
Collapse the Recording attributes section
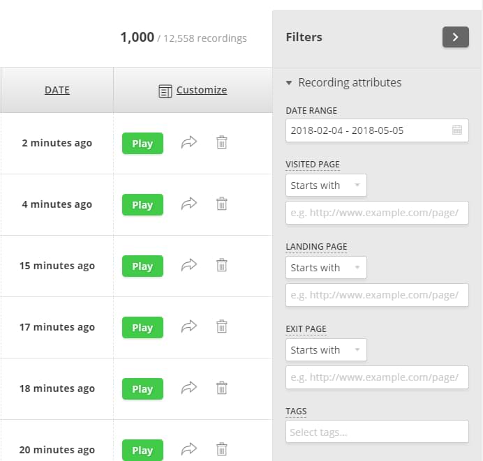click(x=343, y=82)
